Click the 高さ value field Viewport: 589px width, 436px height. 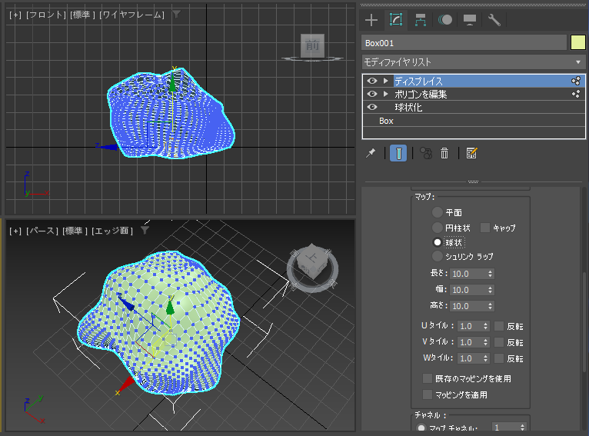pyautogui.click(x=468, y=306)
